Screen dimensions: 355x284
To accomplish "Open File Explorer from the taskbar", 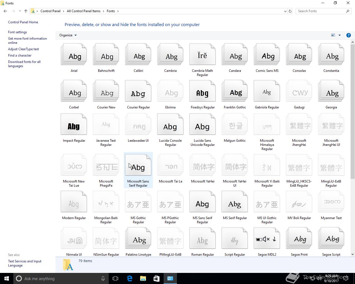I will 143,278.
